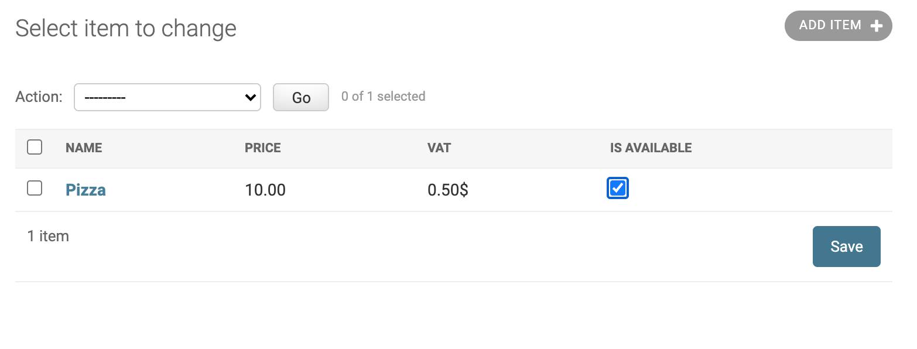Click the 0.50$ VAT cell
Image resolution: width=917 pixels, height=349 pixels.
coord(448,190)
